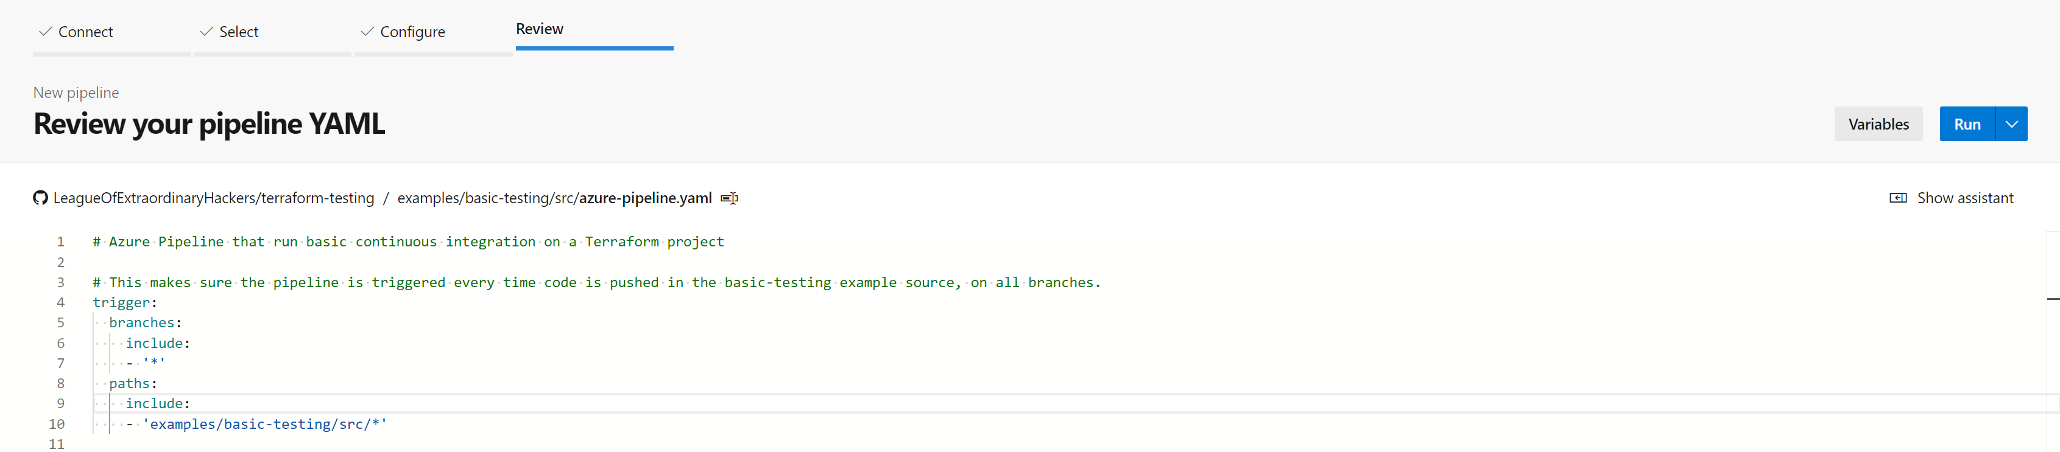Screen dimensions: 2060x452
Task: Click the 'examples/basic-testing/src/*' string value
Action: point(264,424)
